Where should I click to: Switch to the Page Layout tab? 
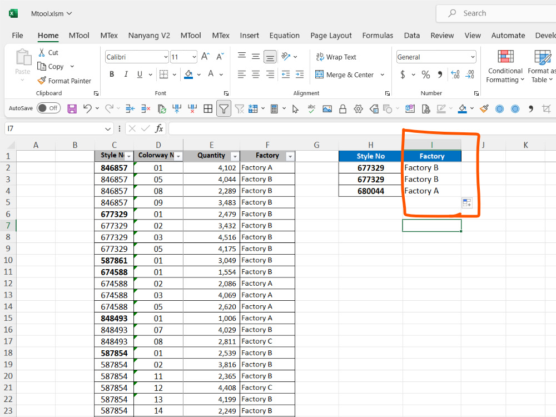click(331, 36)
